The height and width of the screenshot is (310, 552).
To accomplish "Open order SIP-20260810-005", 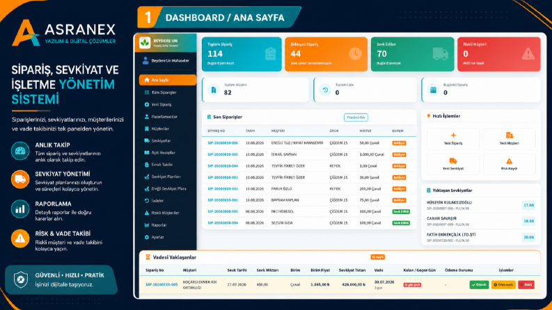I will point(223,154).
